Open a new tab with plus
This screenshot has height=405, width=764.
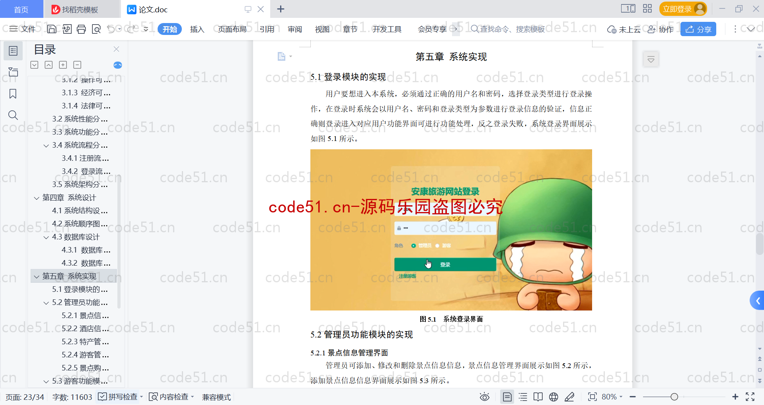coord(281,9)
